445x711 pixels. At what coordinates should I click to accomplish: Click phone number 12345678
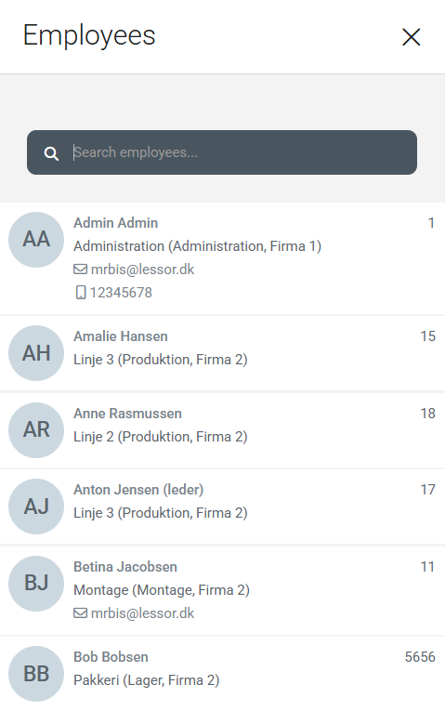121,293
